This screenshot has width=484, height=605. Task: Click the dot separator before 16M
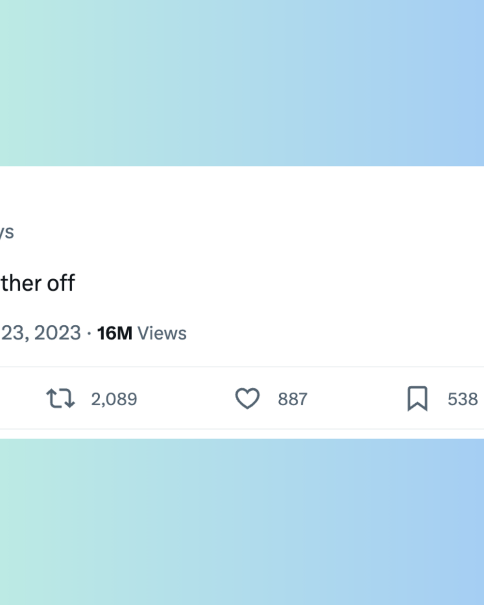pos(89,333)
